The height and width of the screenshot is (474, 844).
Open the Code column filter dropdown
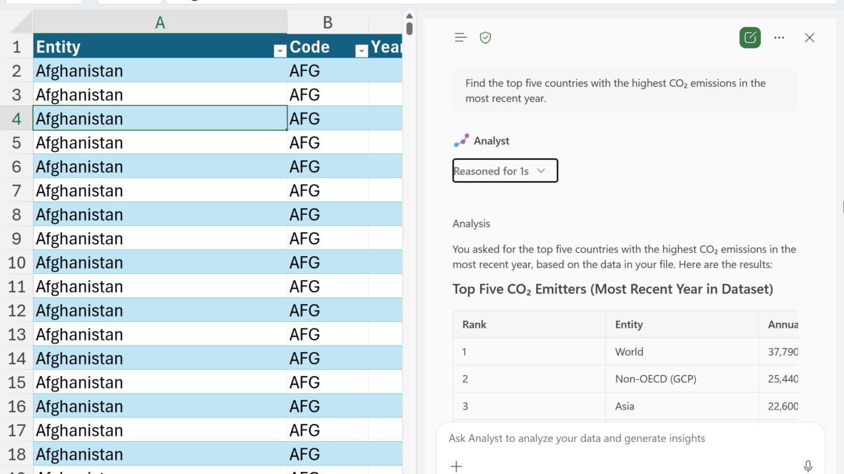click(x=361, y=51)
